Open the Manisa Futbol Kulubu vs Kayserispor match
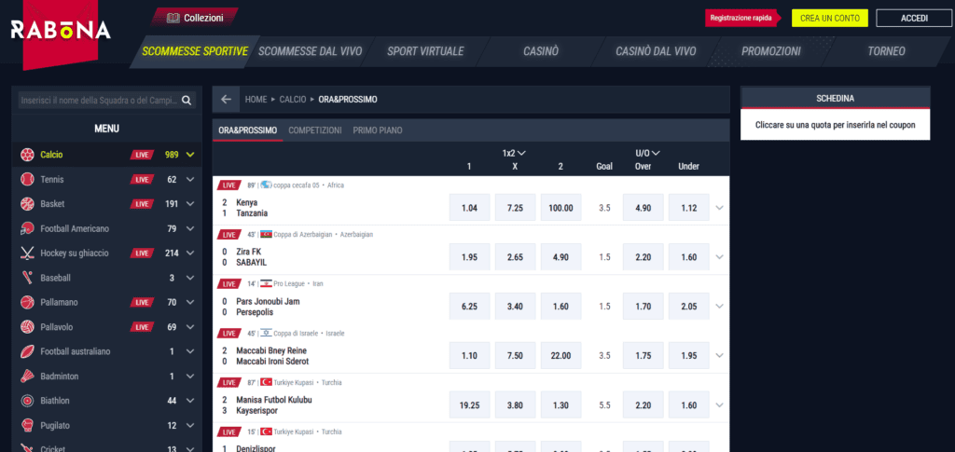The width and height of the screenshot is (955, 452). coord(274,405)
